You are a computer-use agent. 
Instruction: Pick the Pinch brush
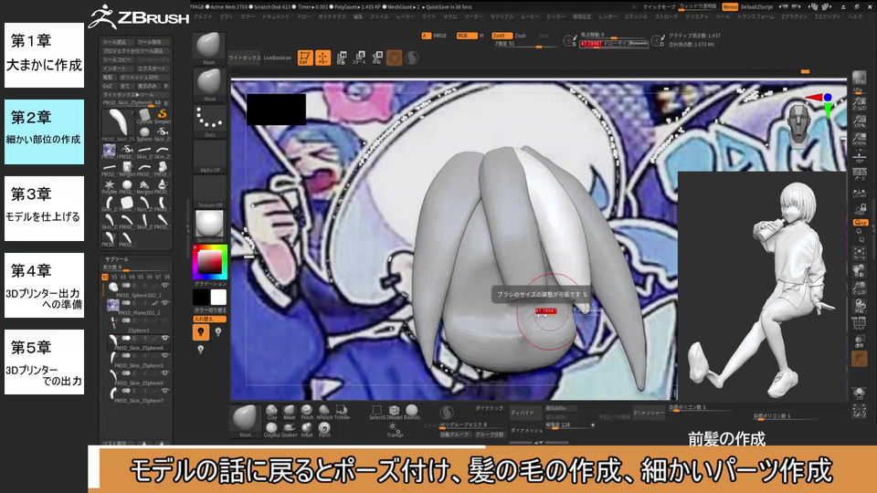[307, 413]
